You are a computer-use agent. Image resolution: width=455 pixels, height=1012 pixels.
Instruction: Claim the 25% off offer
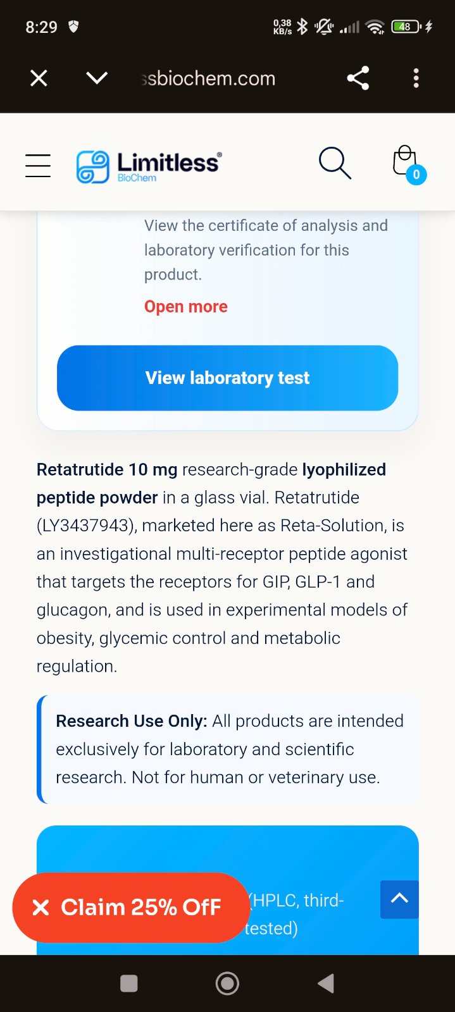pyautogui.click(x=140, y=908)
